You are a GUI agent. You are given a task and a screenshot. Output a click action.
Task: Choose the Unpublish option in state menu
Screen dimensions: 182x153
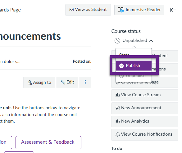(x=134, y=76)
